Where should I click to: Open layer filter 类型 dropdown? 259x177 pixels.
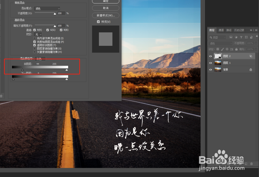pyautogui.click(x=217, y=37)
